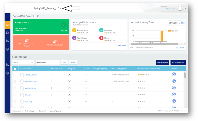
Task: Open student Cai, Ying profile link
Action: tap(29, 101)
